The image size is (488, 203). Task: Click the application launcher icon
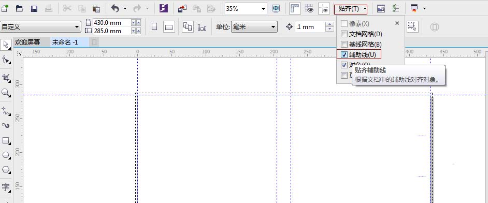click(414, 9)
